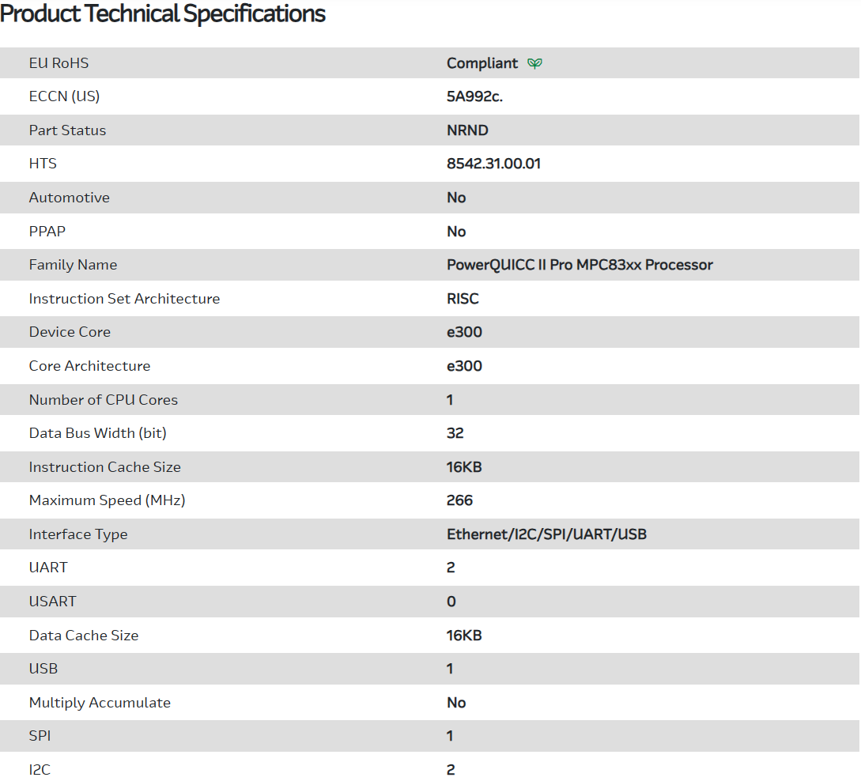
Task: Click the Device Core row label
Action: click(x=70, y=332)
